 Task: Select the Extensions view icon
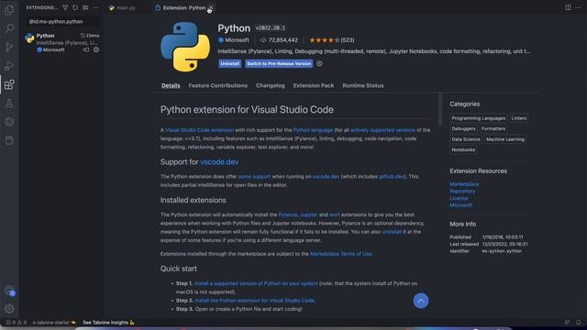coord(9,84)
